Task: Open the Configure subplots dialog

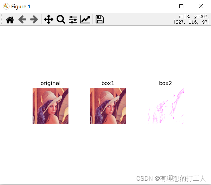Action: tap(73, 20)
